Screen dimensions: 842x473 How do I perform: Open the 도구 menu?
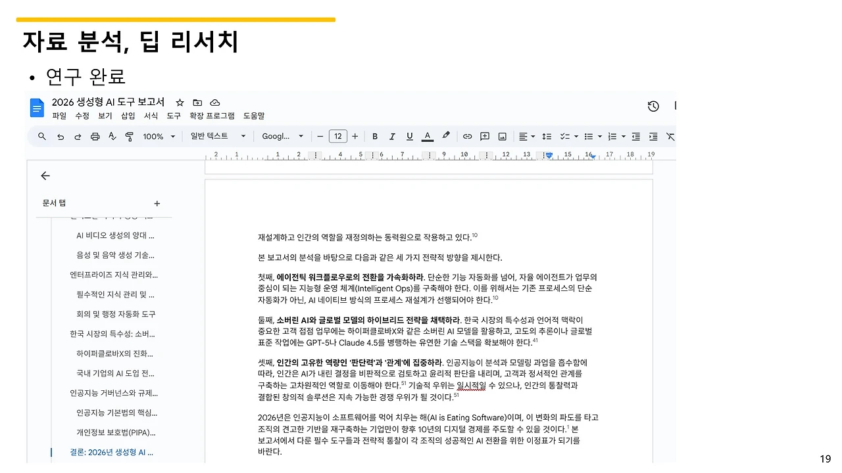point(174,116)
